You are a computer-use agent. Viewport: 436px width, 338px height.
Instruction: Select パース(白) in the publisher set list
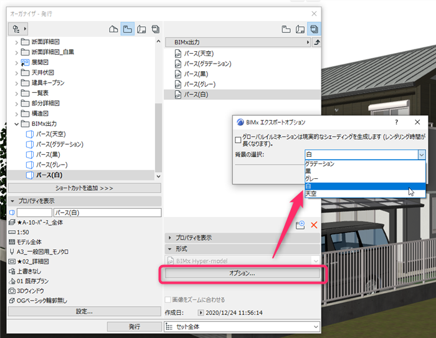[x=242, y=95]
